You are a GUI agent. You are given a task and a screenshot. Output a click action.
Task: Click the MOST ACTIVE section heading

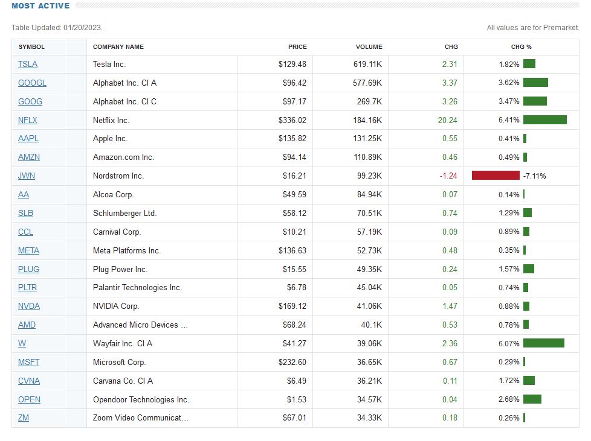pyautogui.click(x=40, y=6)
